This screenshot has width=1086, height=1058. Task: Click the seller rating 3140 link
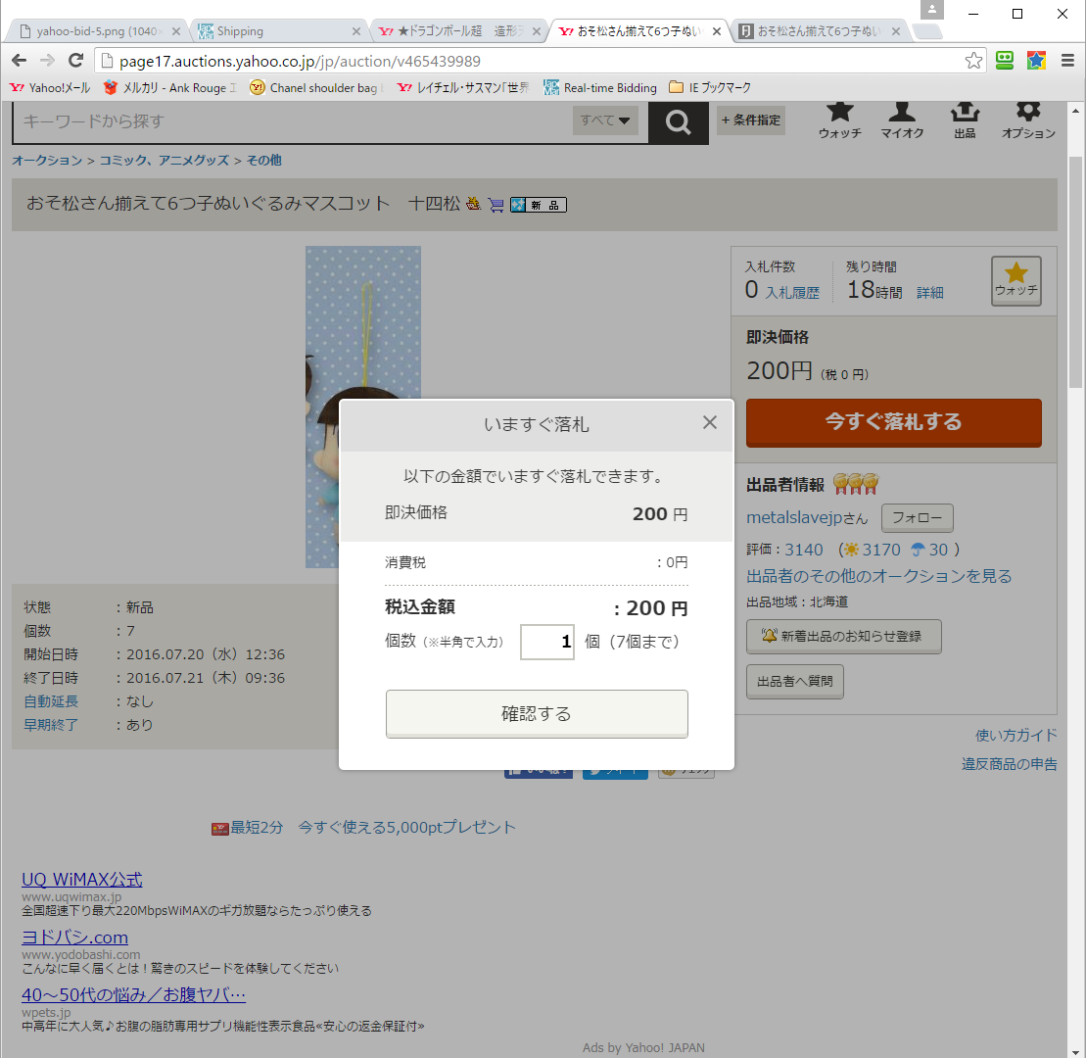coord(803,550)
